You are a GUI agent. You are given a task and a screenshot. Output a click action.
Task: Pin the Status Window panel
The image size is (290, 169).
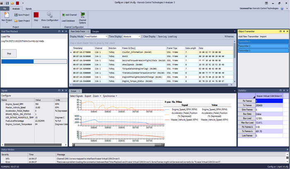[x=288, y=150]
